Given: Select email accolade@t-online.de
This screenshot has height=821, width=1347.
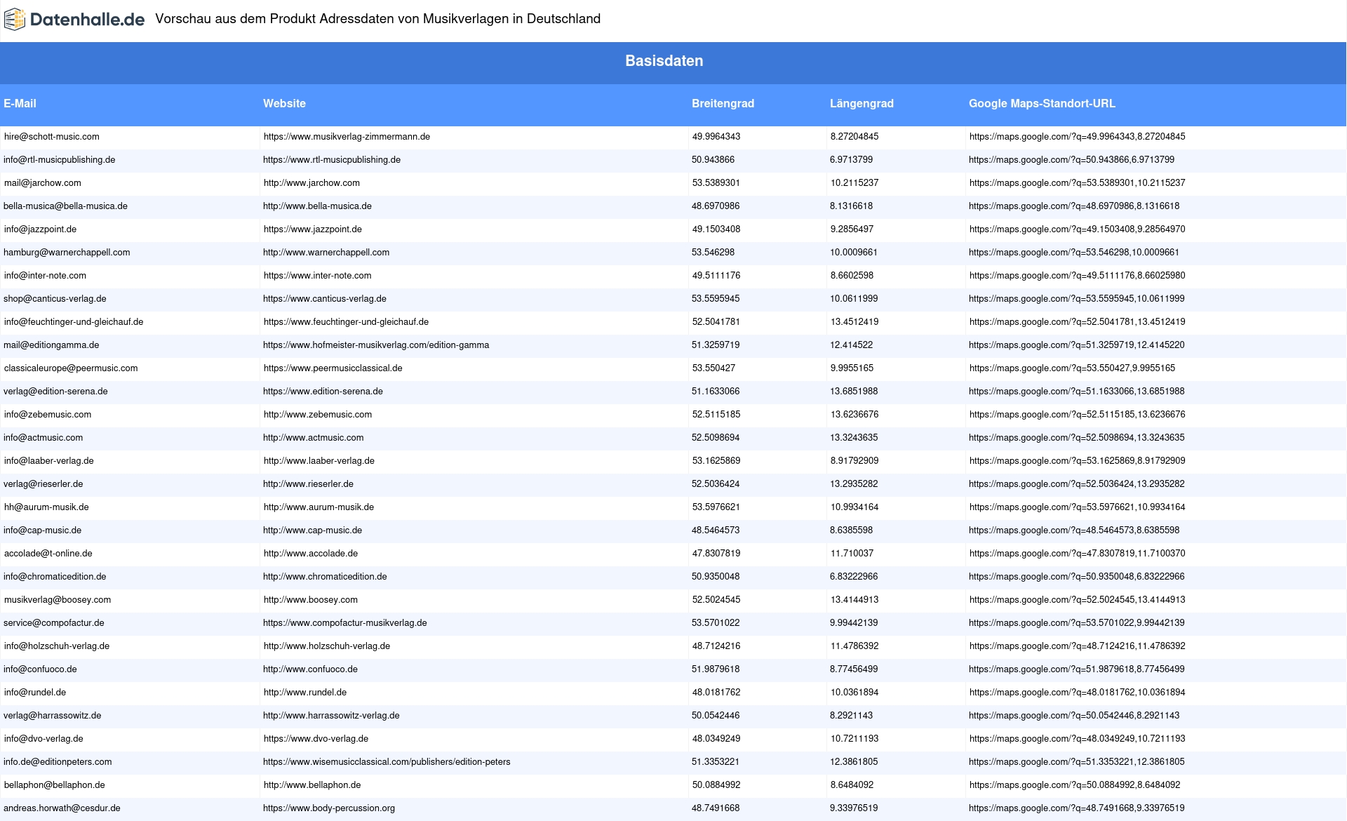Looking at the screenshot, I should (x=48, y=554).
